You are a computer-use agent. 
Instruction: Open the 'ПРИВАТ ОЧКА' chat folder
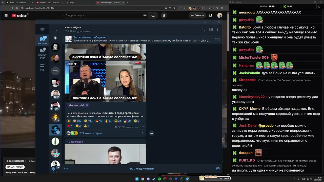[42, 54]
